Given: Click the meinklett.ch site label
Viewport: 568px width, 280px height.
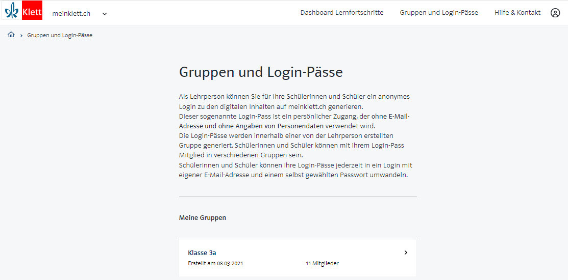Looking at the screenshot, I should pos(71,14).
